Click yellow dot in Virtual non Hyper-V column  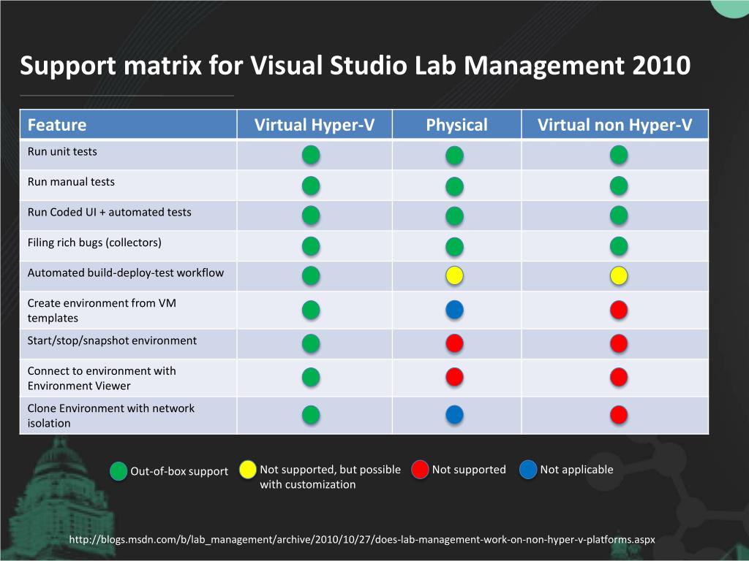pos(619,276)
